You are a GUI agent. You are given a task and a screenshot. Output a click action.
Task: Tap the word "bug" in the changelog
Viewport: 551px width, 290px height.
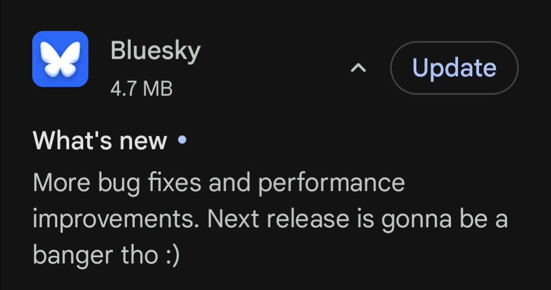click(x=121, y=184)
